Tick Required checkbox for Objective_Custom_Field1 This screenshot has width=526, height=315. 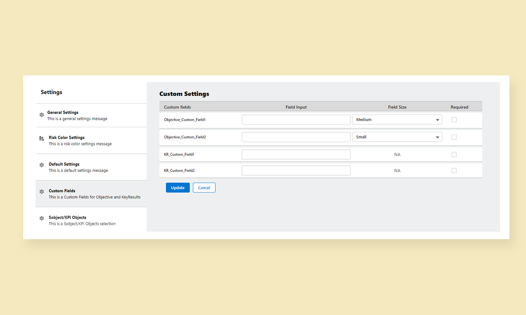pyautogui.click(x=454, y=120)
